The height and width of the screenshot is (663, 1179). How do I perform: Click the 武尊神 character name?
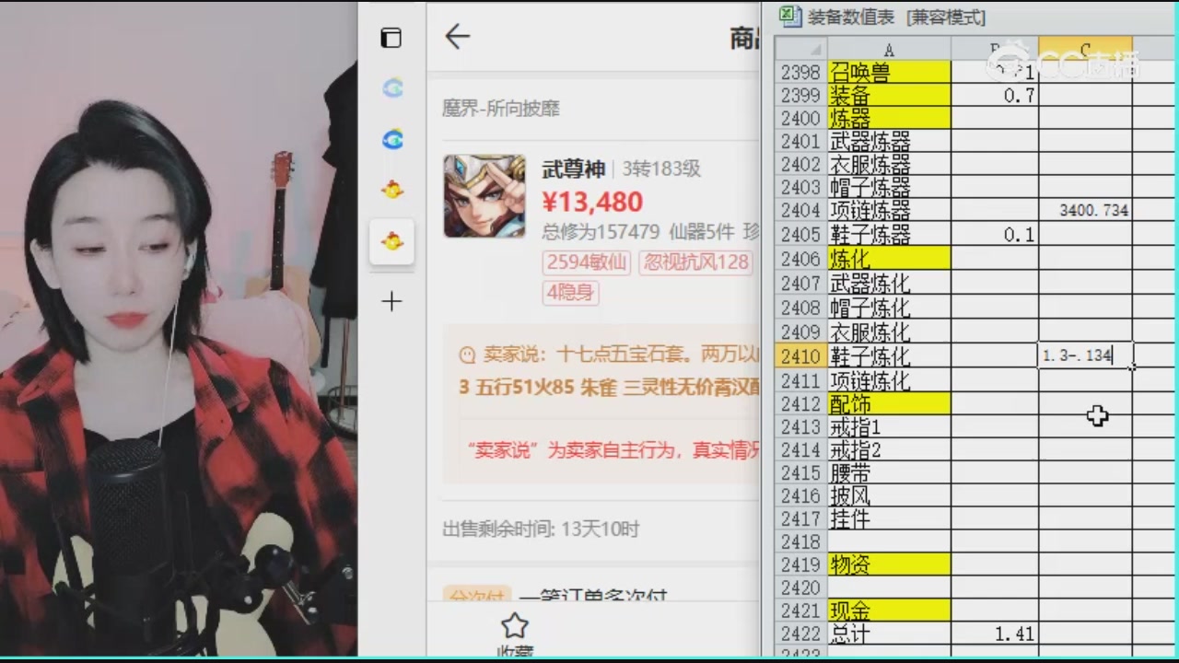pos(574,169)
